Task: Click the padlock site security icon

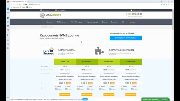Action: (x=27, y=4)
